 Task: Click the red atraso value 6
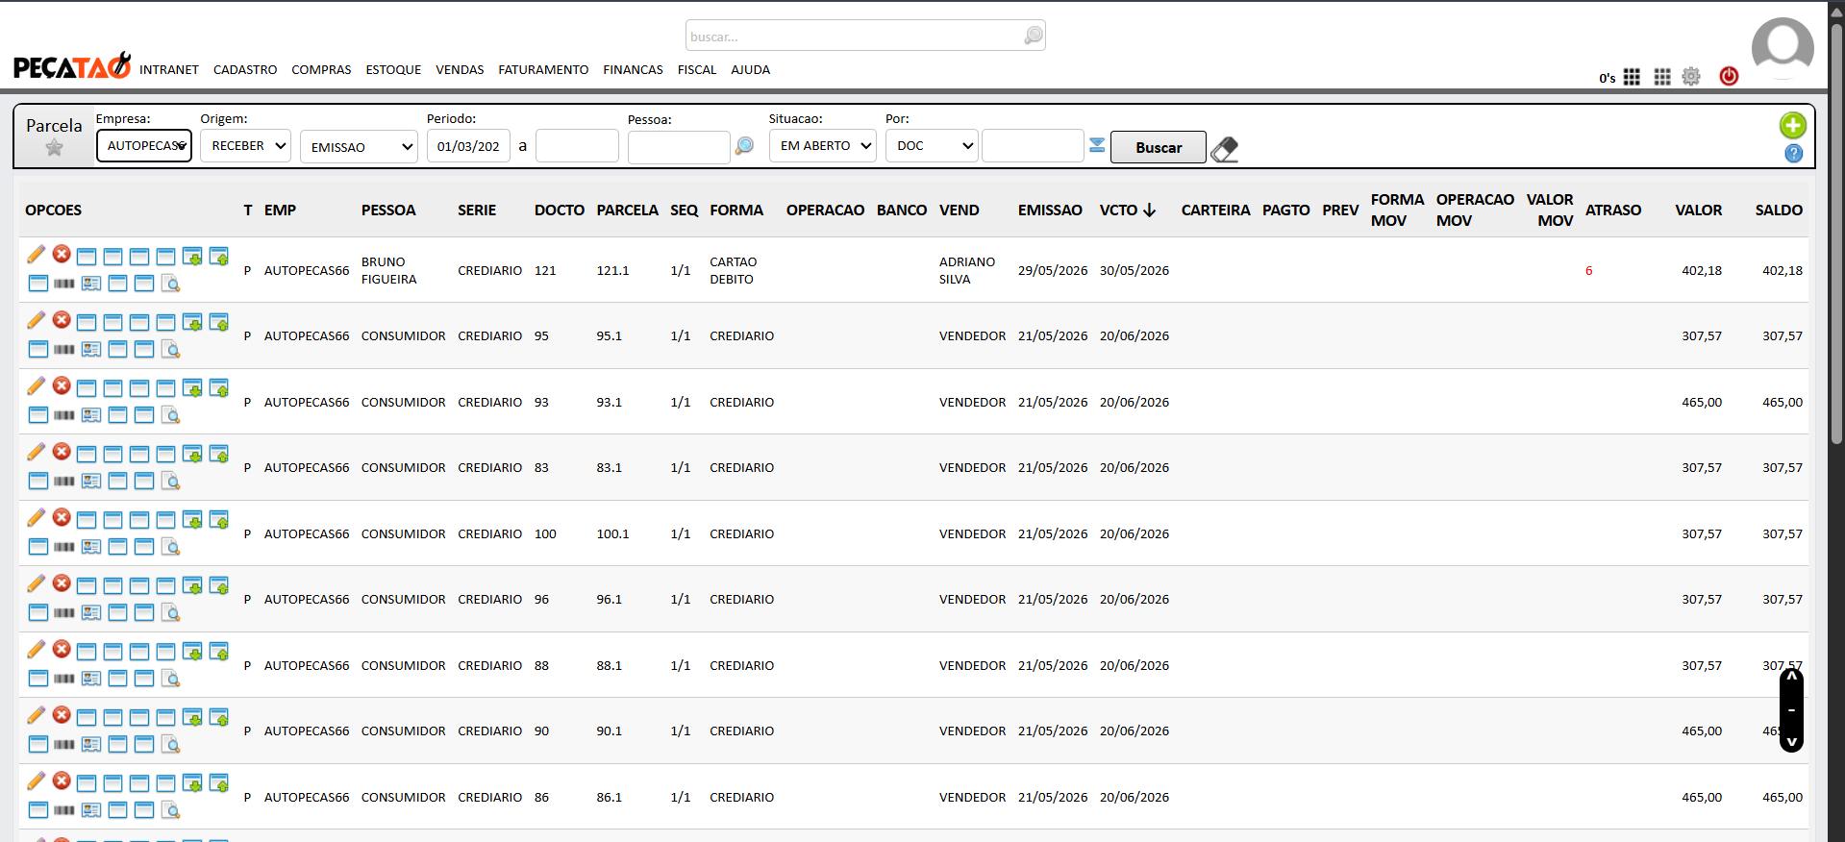[x=1588, y=271]
